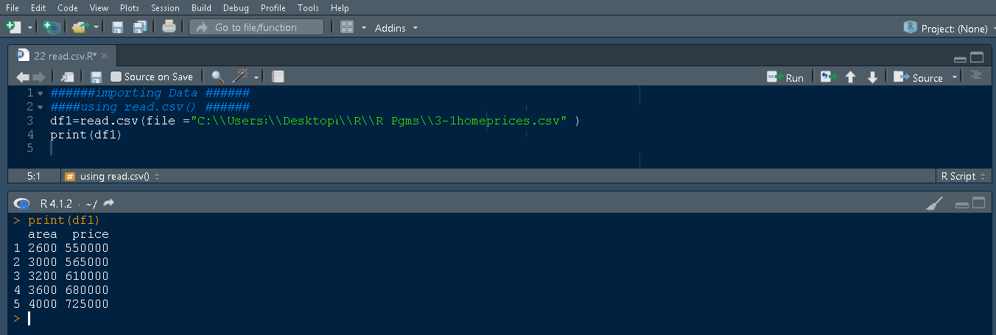
Task: Minimize the source editor pane
Action: coord(960,59)
